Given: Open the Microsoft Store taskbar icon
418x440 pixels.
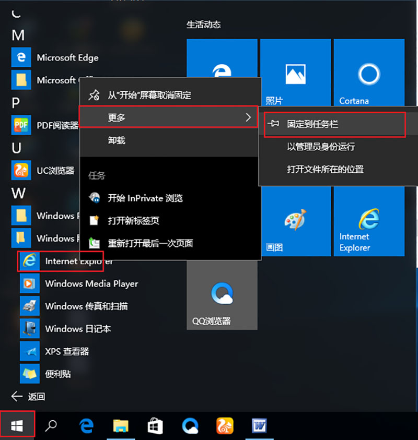Looking at the screenshot, I should click(155, 426).
